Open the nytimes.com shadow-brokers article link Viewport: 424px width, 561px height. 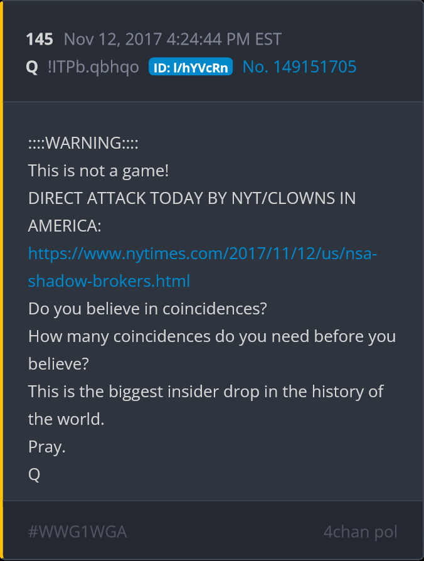tap(203, 267)
